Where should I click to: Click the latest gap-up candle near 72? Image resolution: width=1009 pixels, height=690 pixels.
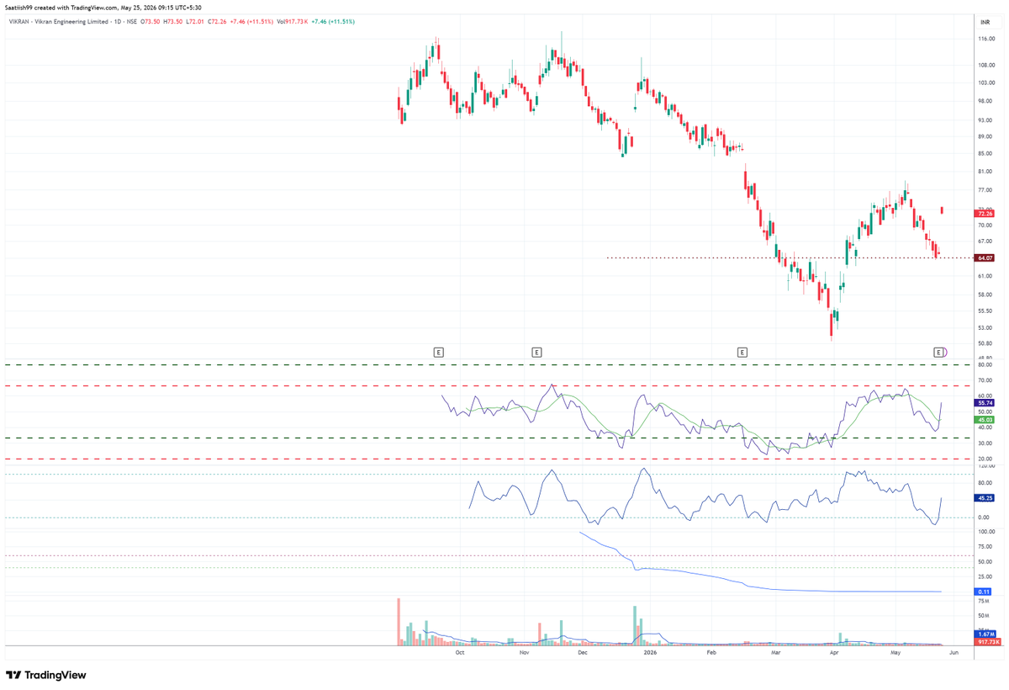[943, 210]
